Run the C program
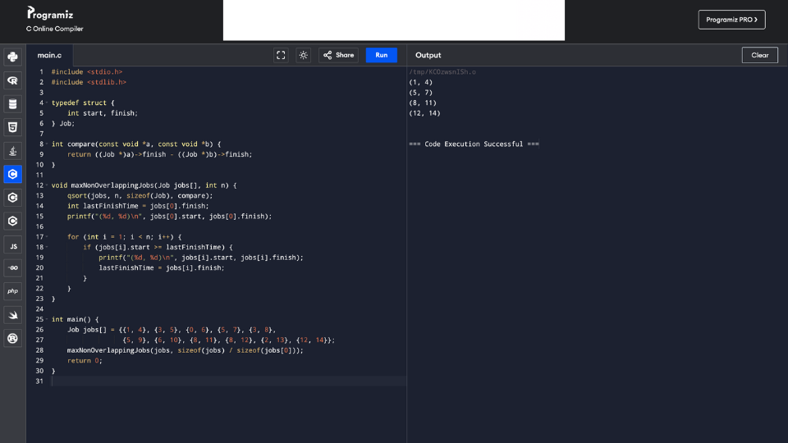The height and width of the screenshot is (443, 788). click(382, 55)
